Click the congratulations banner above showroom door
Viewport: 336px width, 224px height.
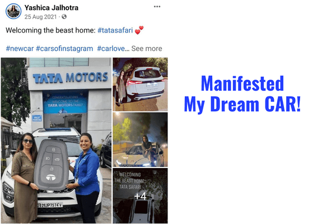click(x=66, y=102)
